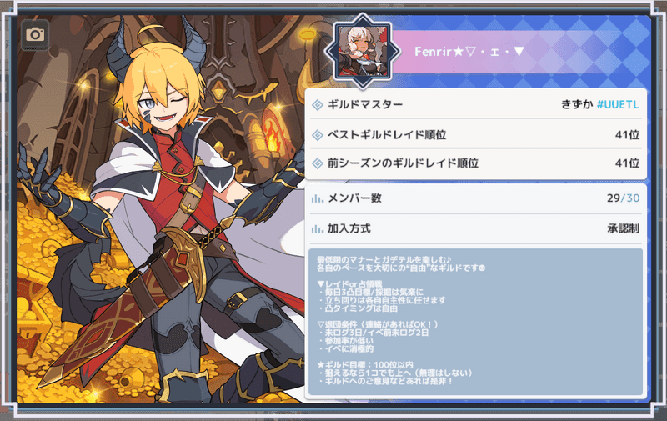Click the diamond icon beside ギルドマスター

tap(318, 104)
